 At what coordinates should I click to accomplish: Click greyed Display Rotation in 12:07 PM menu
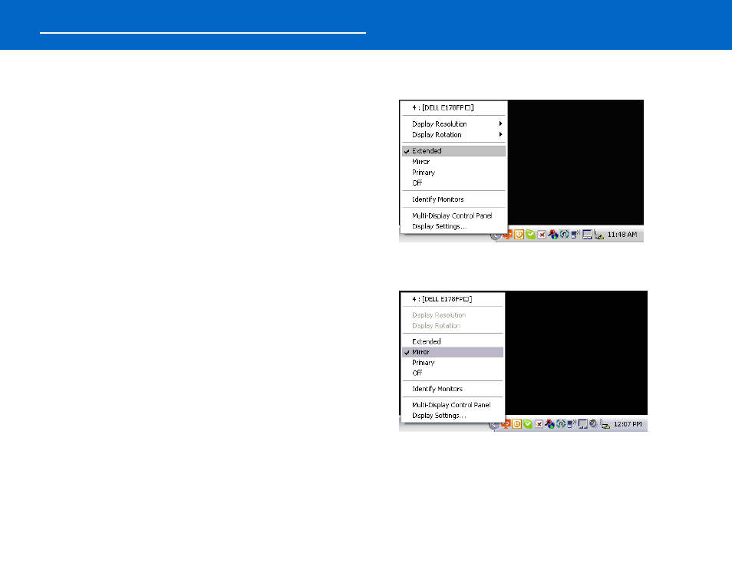coord(453,326)
